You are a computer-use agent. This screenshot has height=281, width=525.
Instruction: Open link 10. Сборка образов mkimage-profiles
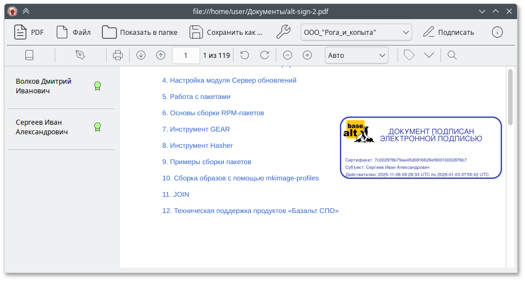pyautogui.click(x=240, y=179)
